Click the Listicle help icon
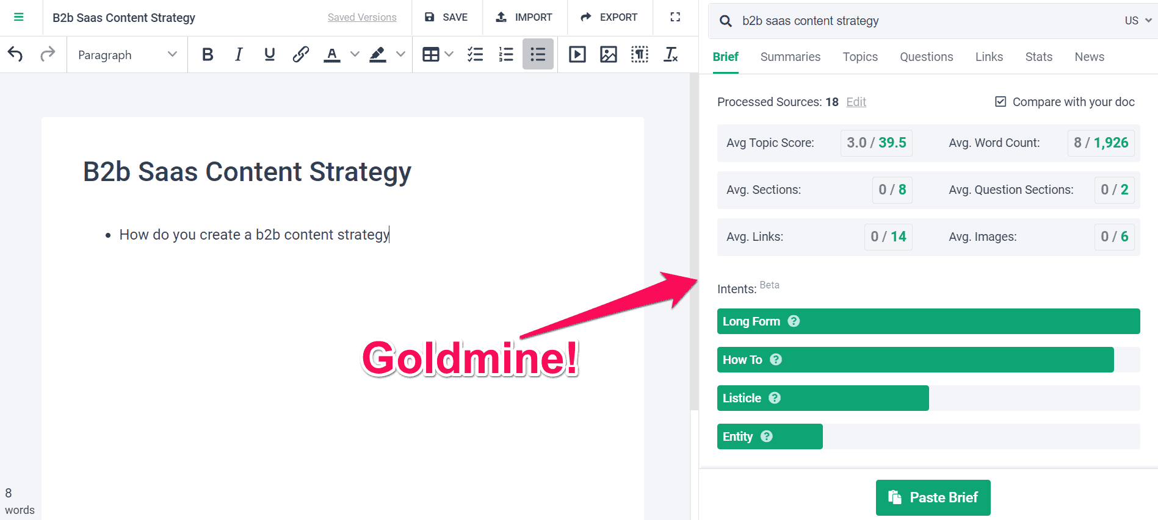1158x520 pixels. click(775, 398)
